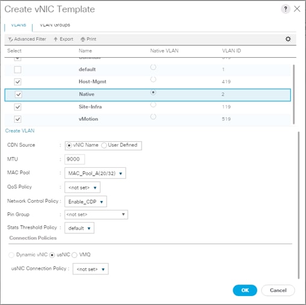Set Host-Mgmt as native VLAN radio
This screenshot has height=305, width=306.
[153, 79]
